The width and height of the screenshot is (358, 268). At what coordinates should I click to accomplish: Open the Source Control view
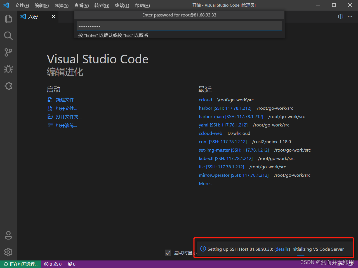(x=8, y=52)
